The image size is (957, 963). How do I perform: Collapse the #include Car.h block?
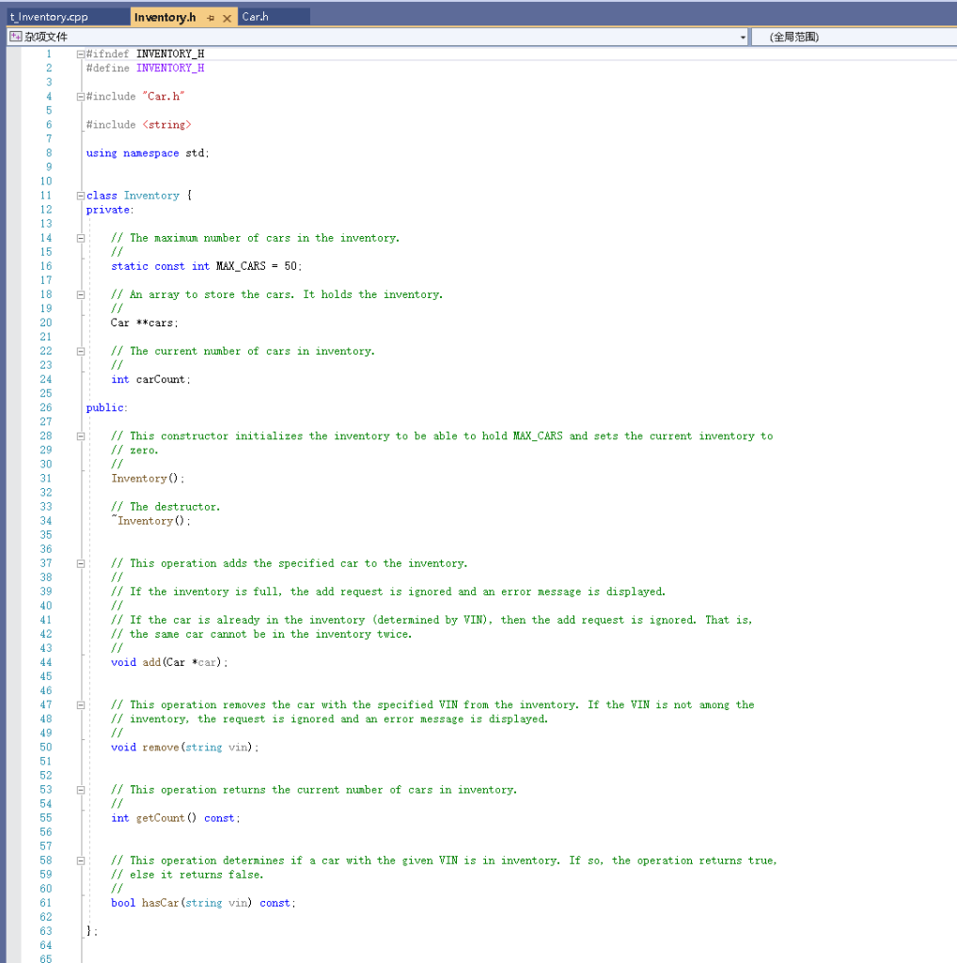(x=81, y=96)
